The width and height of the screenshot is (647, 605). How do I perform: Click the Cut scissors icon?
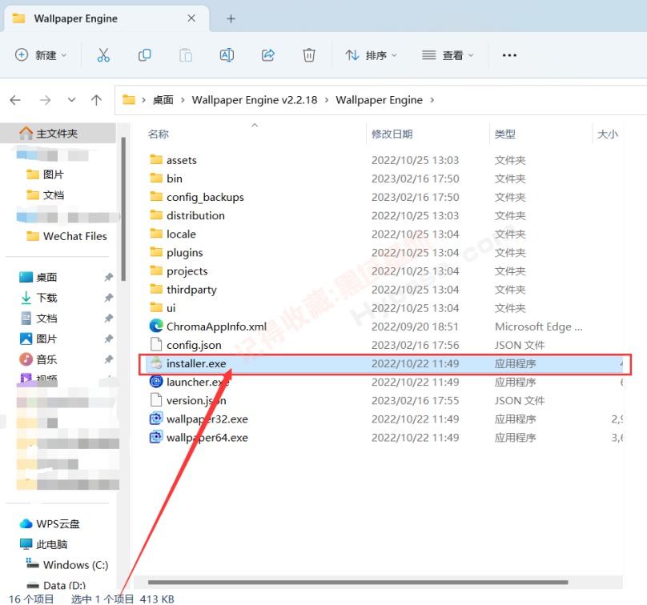pos(103,55)
